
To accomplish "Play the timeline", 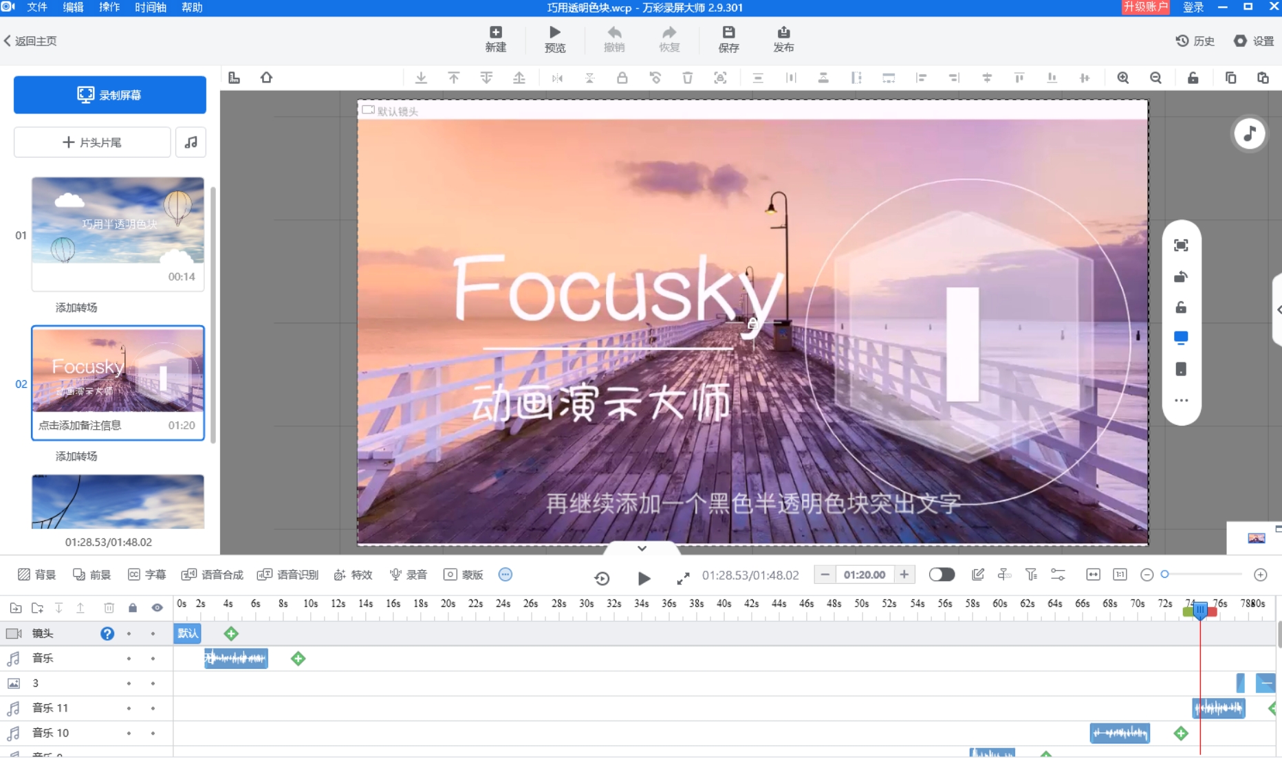I will pos(644,578).
